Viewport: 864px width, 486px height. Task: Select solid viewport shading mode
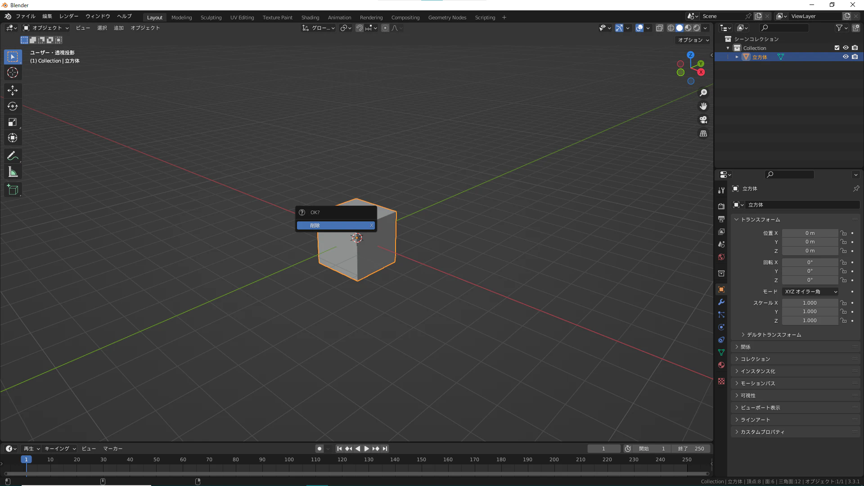pyautogui.click(x=679, y=28)
